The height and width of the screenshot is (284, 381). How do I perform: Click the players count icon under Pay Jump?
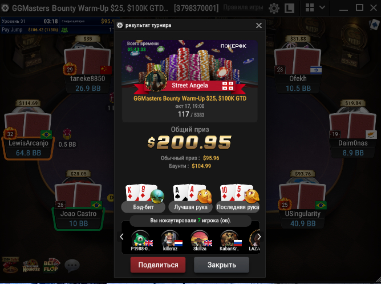click(x=64, y=30)
